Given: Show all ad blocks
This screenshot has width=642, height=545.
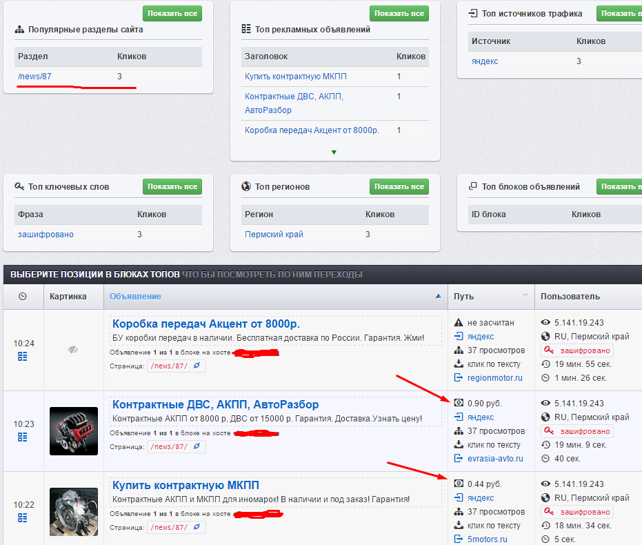Looking at the screenshot, I should coord(619,186).
